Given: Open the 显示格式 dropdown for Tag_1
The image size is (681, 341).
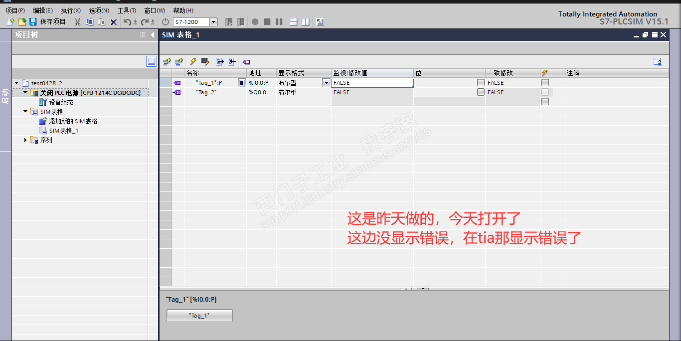Looking at the screenshot, I should (327, 83).
